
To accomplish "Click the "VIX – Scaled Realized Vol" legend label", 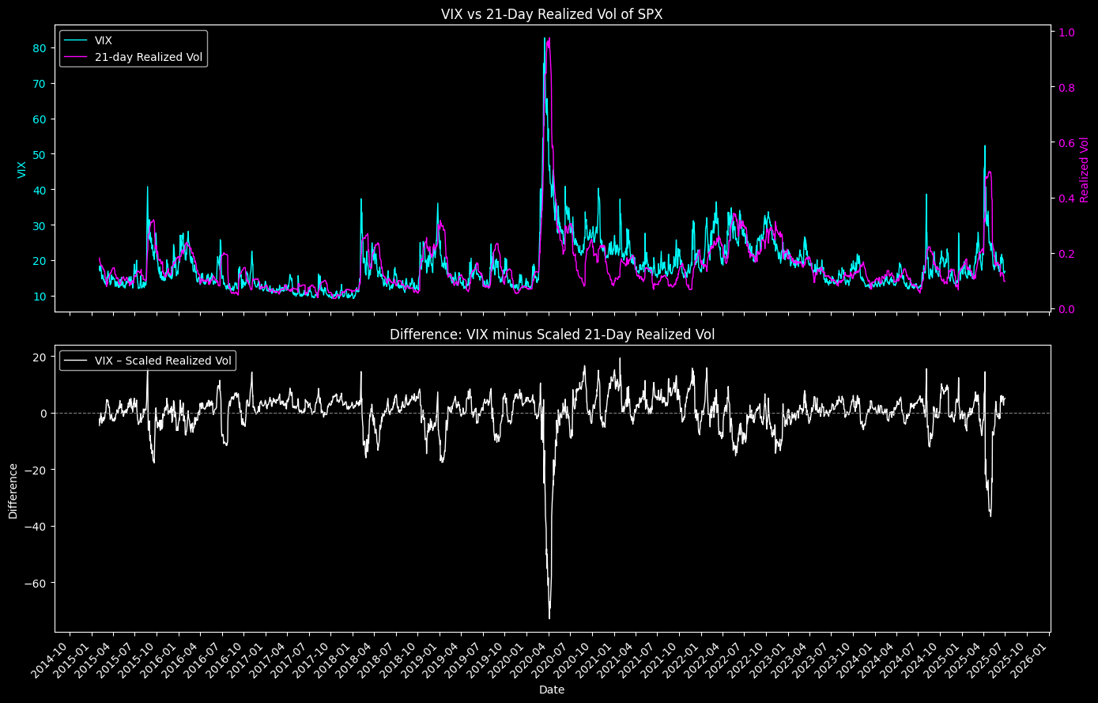I will [163, 361].
